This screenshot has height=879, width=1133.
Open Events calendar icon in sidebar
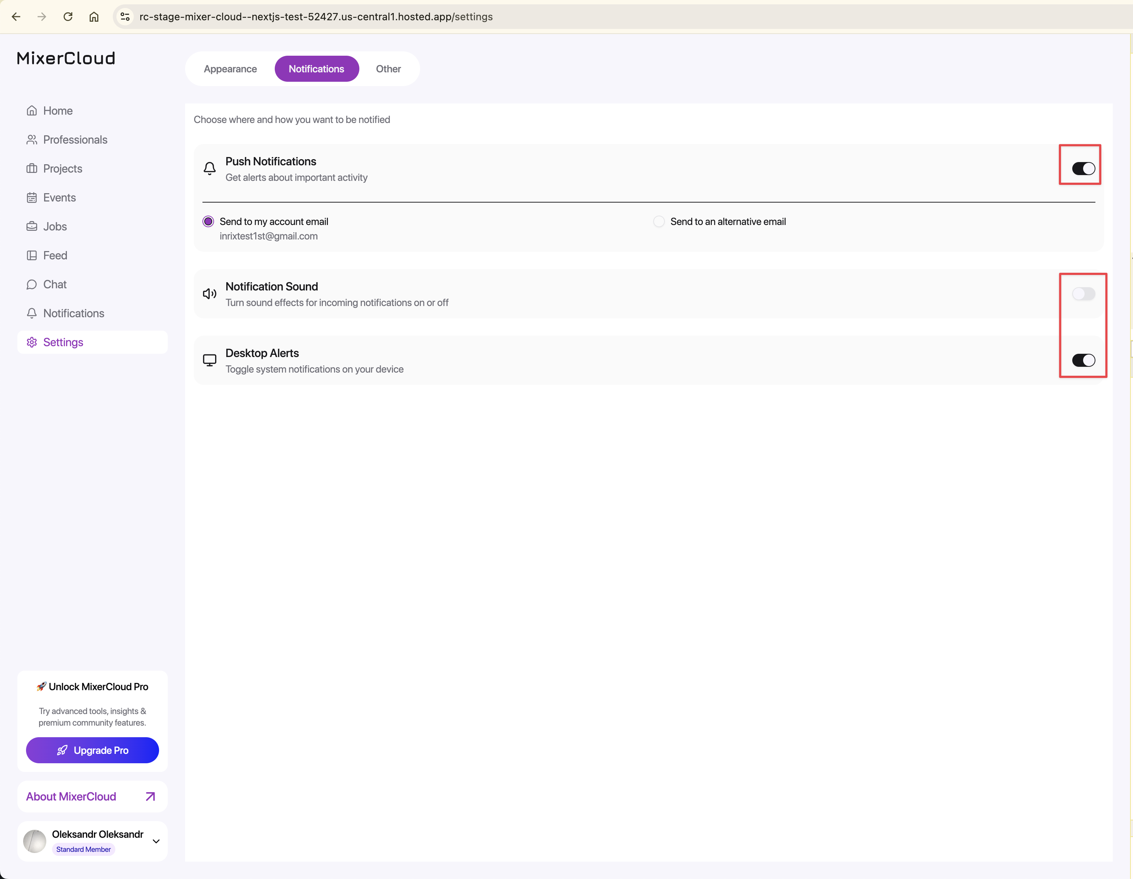tap(32, 198)
